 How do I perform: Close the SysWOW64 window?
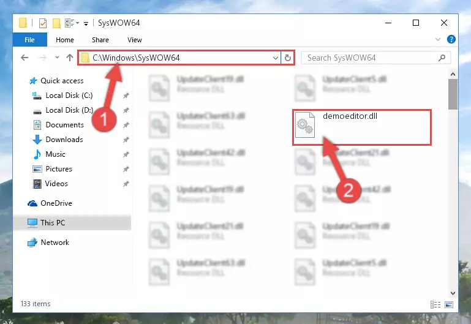(443, 23)
